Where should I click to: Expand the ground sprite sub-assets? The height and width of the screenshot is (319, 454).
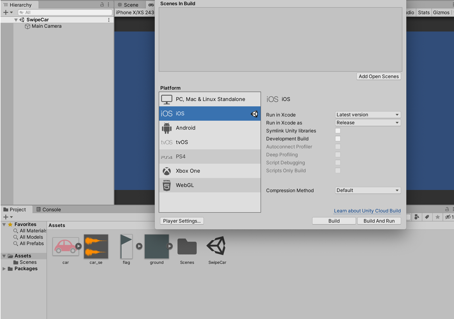point(169,246)
